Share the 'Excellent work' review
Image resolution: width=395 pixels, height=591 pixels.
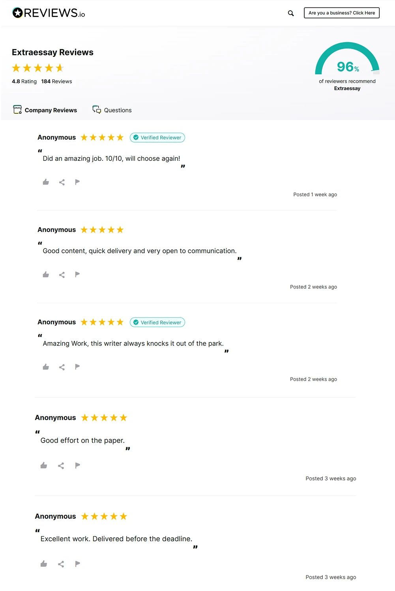click(x=61, y=564)
